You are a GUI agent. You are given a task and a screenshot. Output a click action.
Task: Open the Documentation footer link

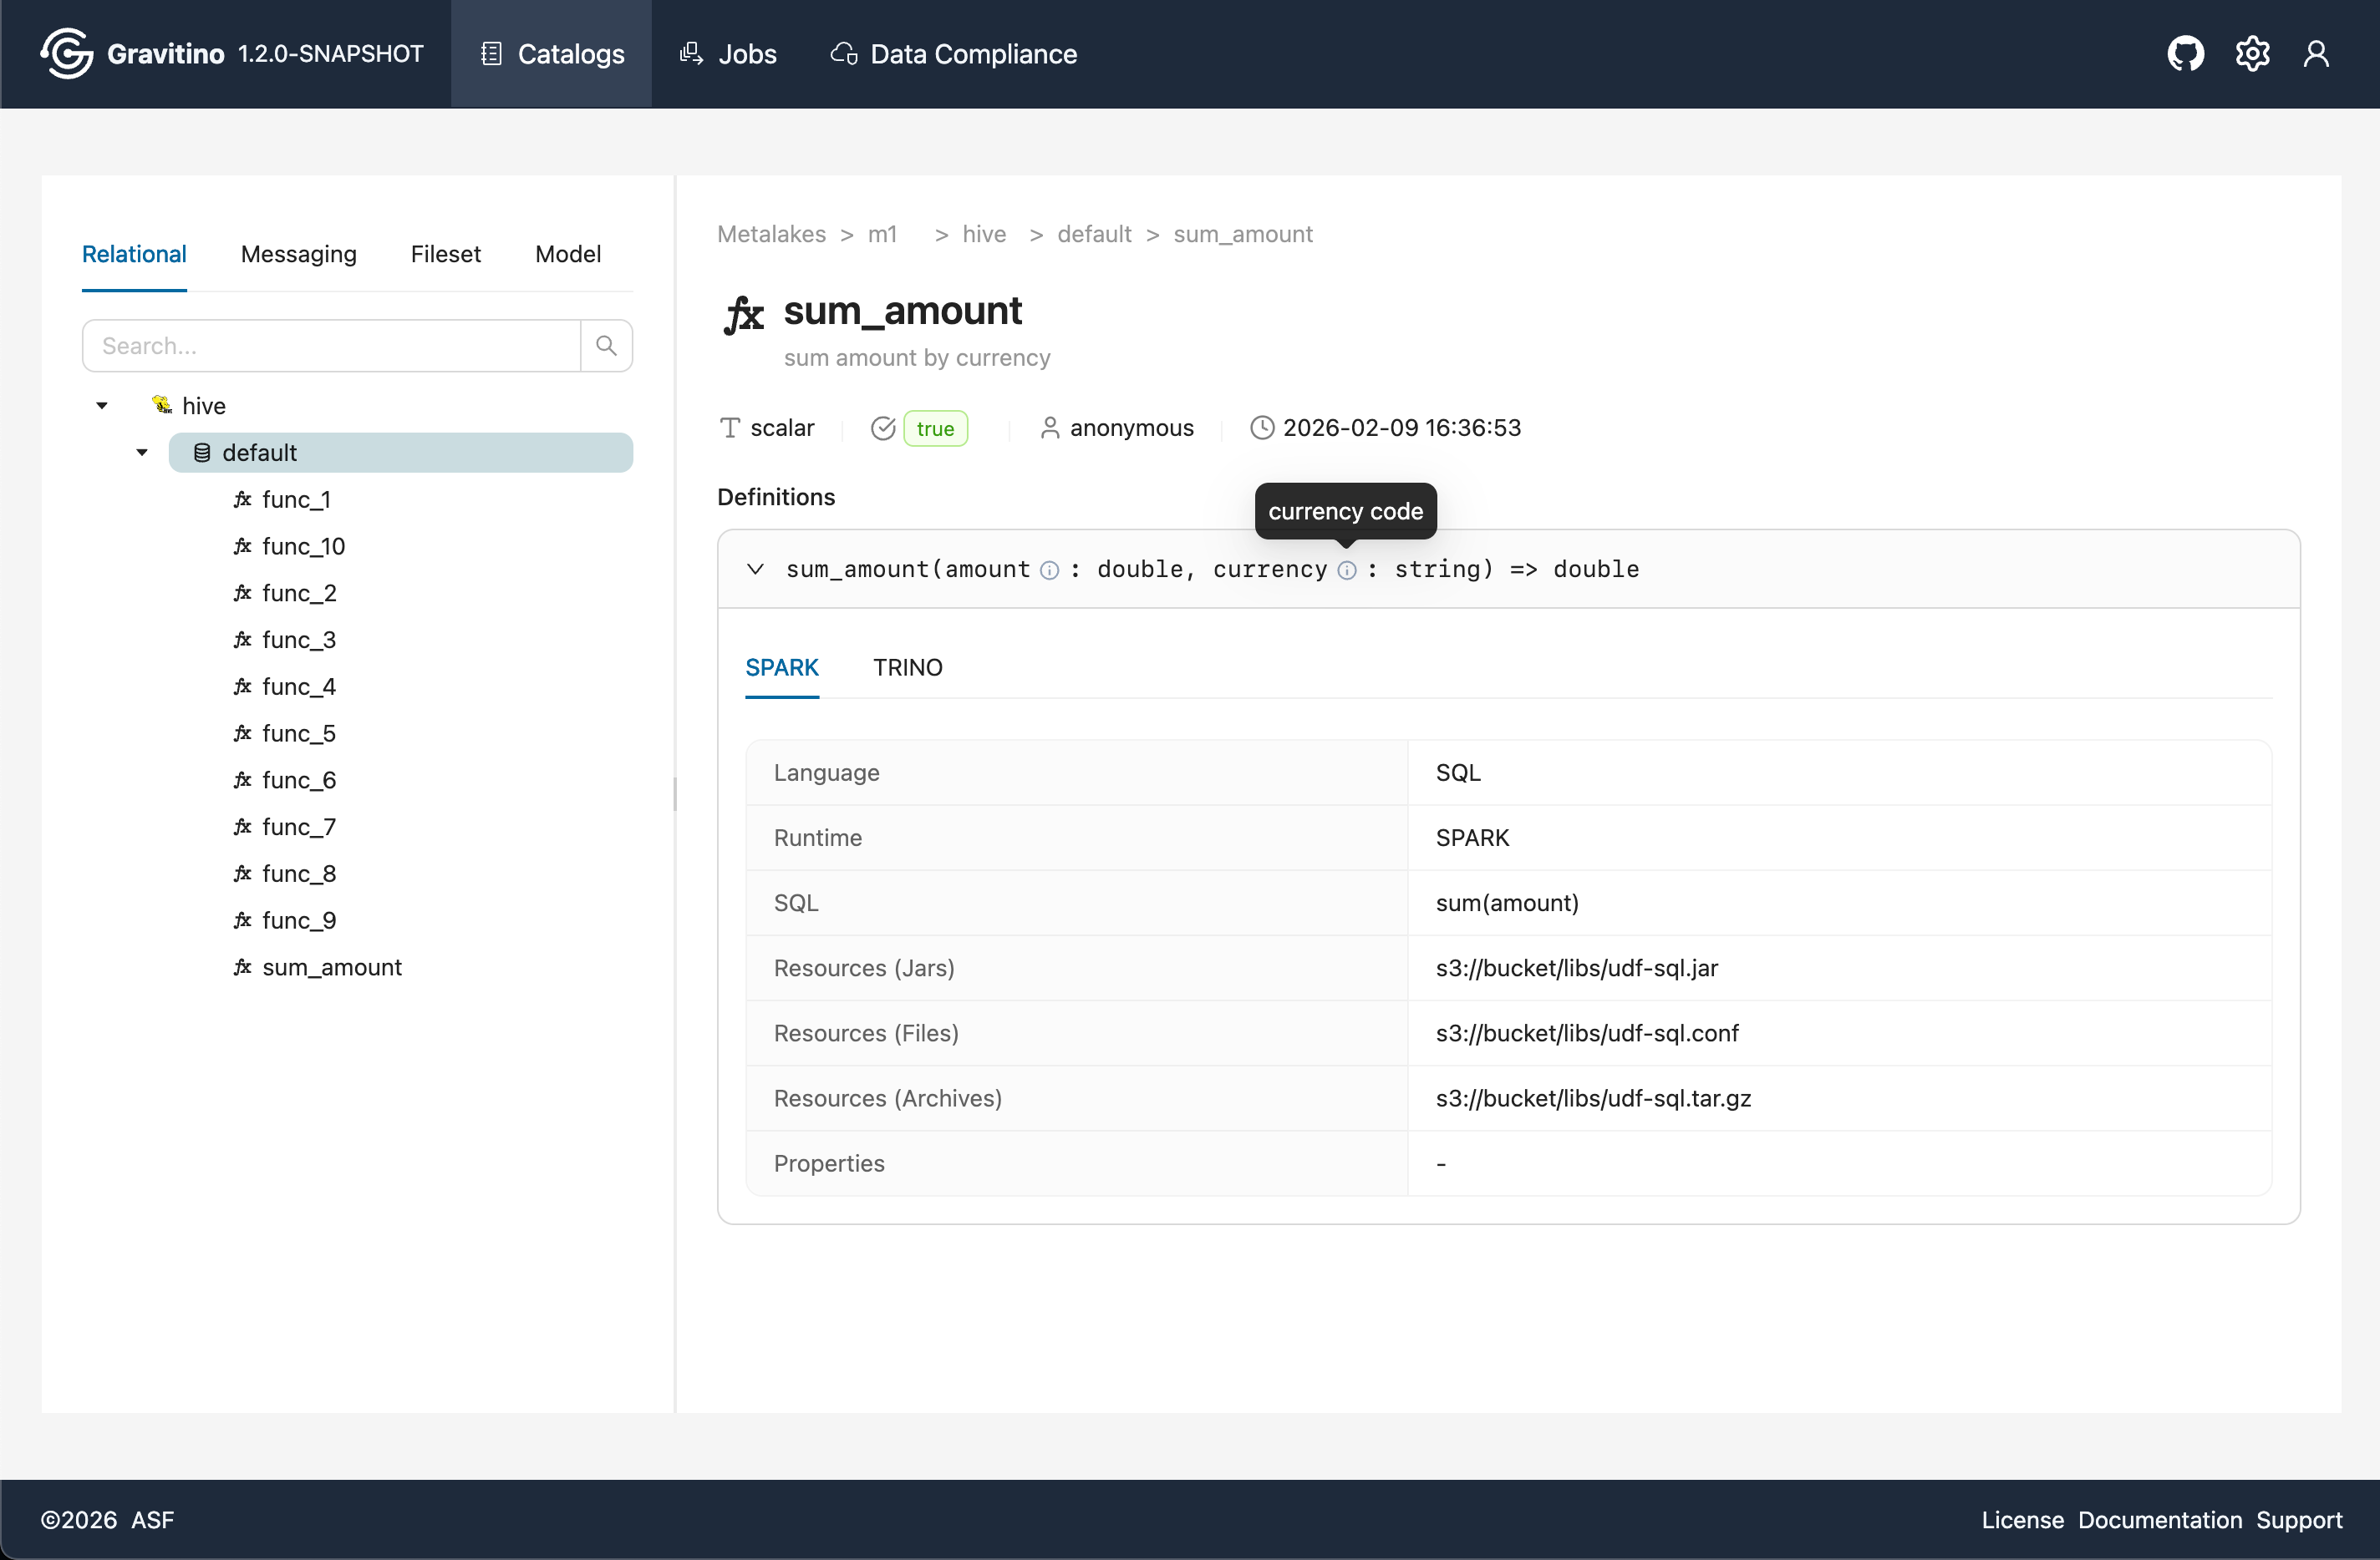(2159, 1519)
